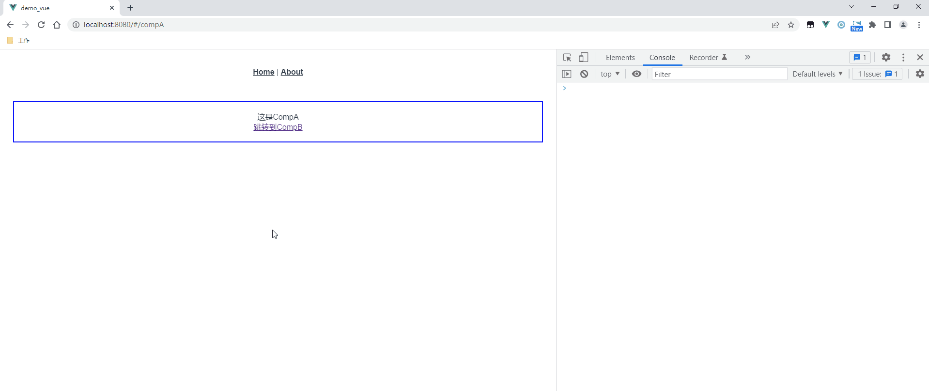Toggle the browser side panel
The width and height of the screenshot is (929, 391).
tap(888, 25)
